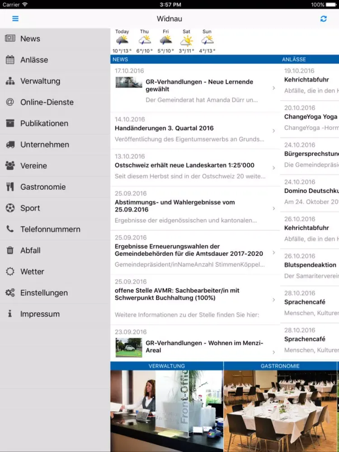Tap thumbnail of Neue Lernende article
The height and width of the screenshot is (452, 339).
click(x=129, y=82)
